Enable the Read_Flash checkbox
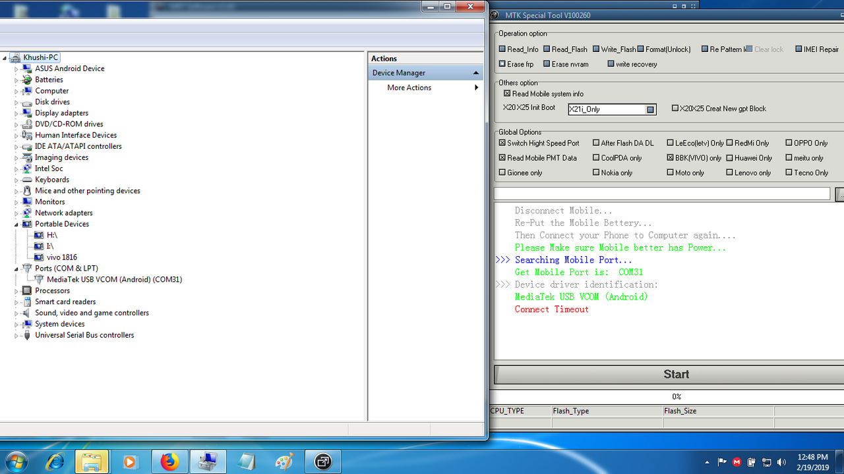The height and width of the screenshot is (474, 844). (547, 49)
